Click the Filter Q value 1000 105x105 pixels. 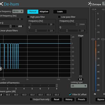click(x=20, y=26)
